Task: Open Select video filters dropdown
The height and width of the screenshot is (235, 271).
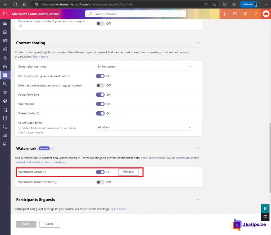Action: [144, 127]
